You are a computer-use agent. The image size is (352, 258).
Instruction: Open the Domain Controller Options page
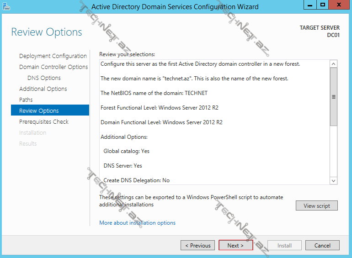coord(53,67)
